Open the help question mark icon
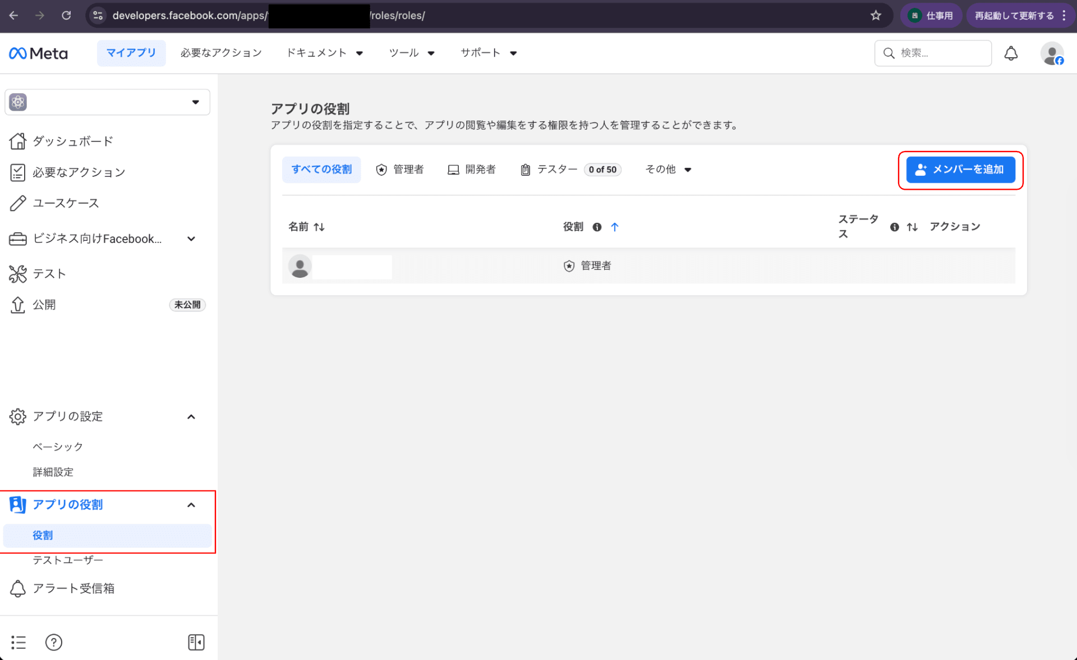The image size is (1077, 660). coord(53,642)
